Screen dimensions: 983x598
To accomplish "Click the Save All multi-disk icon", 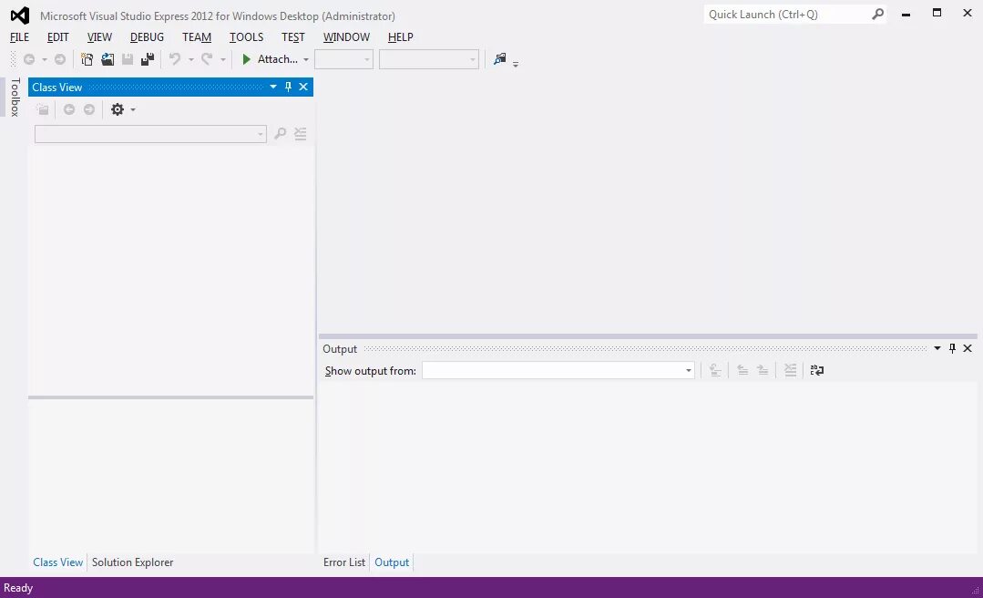I will pyautogui.click(x=148, y=59).
